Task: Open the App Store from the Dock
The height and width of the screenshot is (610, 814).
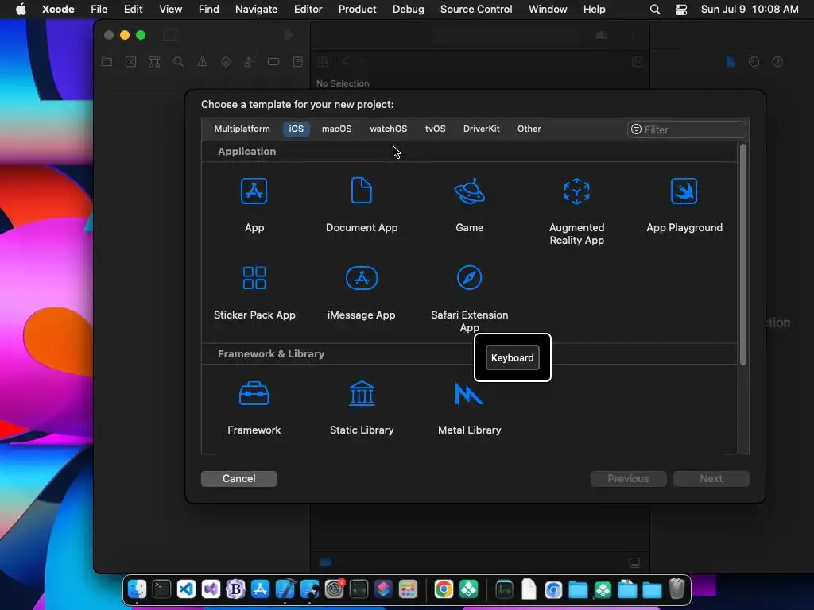Action: click(x=260, y=589)
